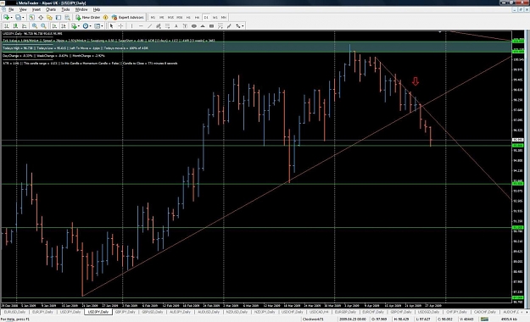
Task: Open the View menu
Action: 23,9
